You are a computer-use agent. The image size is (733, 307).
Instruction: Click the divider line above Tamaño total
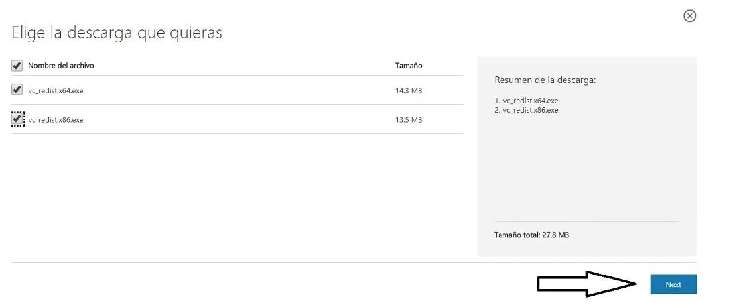tap(586, 221)
